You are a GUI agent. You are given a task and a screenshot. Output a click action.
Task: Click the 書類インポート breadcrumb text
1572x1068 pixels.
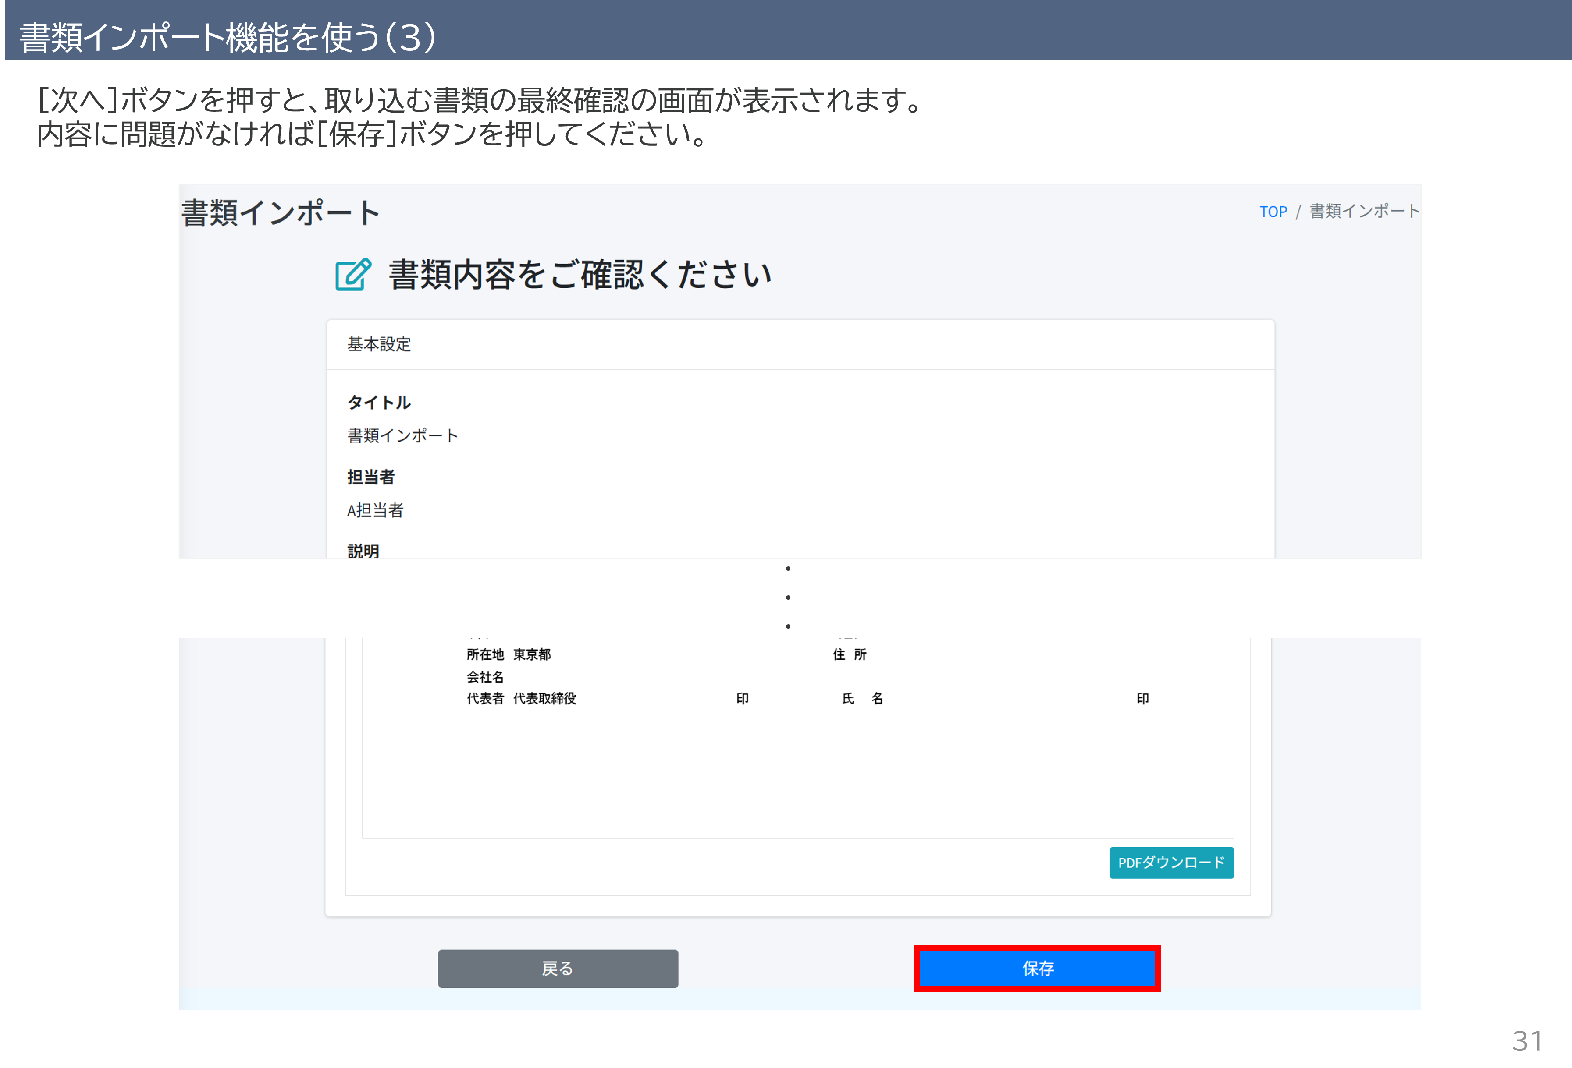click(x=1364, y=212)
